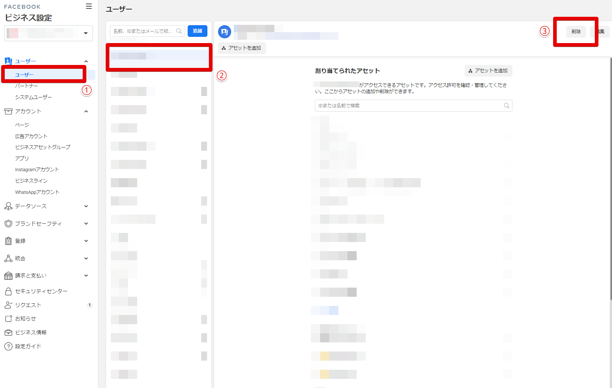Click the selected user's avatar icon
Screen dimensions: 612x388
click(225, 32)
